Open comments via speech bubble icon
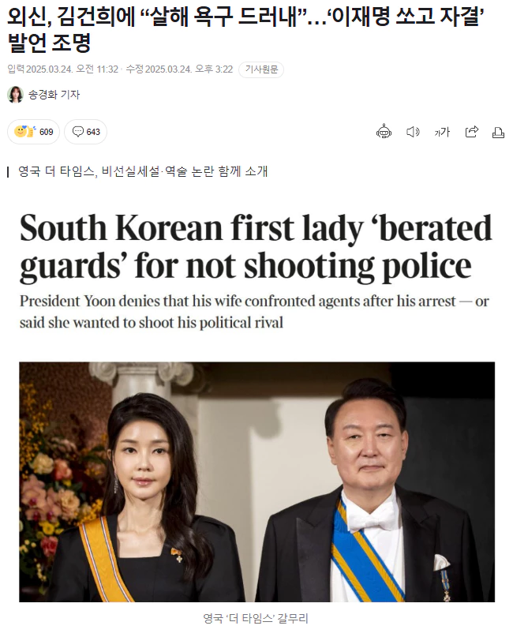Viewport: 513px width, 637px height. point(77,131)
